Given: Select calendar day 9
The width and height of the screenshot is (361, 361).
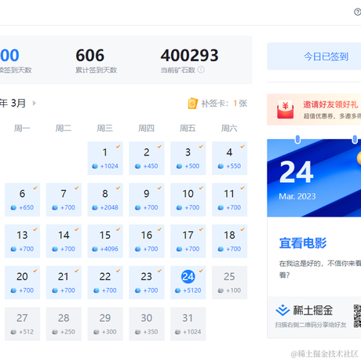Looking at the screenshot, I should 147,199.
